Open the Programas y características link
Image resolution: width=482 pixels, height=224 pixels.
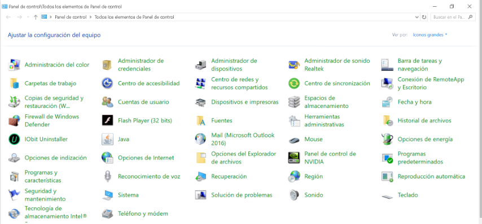click(43, 177)
